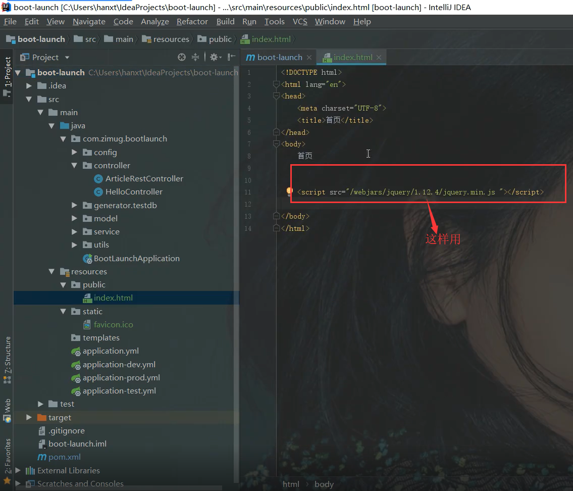
Task: Expand the generator.testdb package
Action: pos(74,205)
